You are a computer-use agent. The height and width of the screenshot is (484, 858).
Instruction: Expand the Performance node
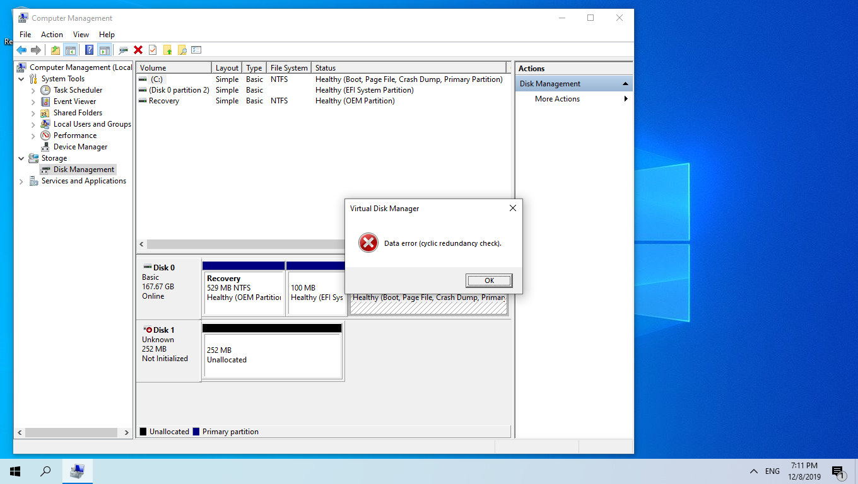point(33,135)
